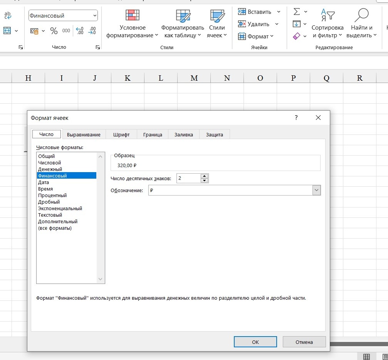Image resolution: width=388 pixels, height=360 pixels.
Task: Click the Fill down icon
Action: tap(296, 24)
